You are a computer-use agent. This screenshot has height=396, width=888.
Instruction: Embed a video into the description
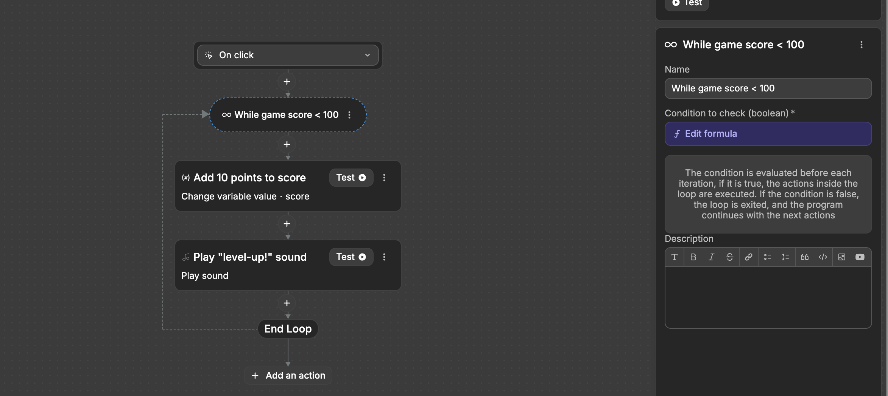pos(860,257)
